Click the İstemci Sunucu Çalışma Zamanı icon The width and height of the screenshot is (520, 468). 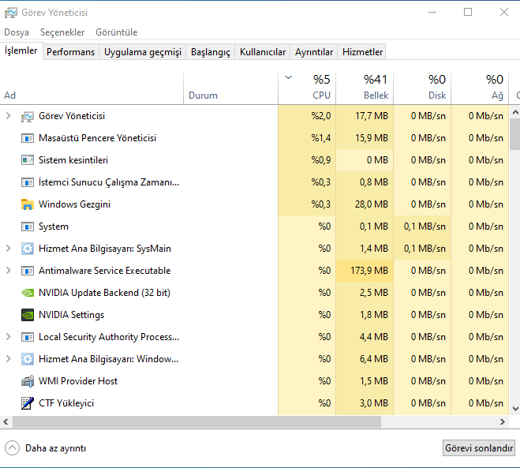[x=28, y=182]
